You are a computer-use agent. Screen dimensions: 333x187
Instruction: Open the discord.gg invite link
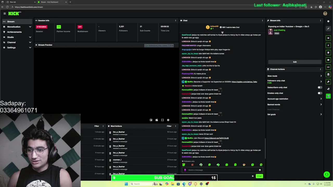point(216,138)
